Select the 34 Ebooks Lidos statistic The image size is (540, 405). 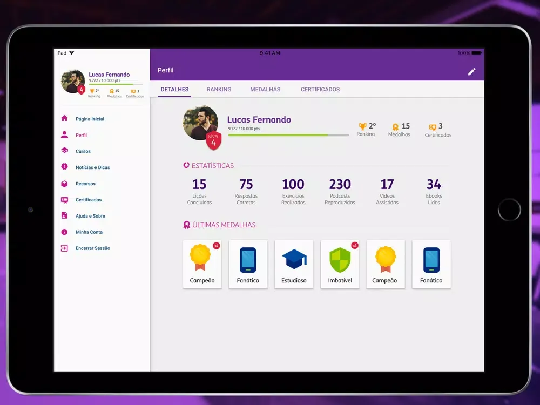(x=434, y=192)
